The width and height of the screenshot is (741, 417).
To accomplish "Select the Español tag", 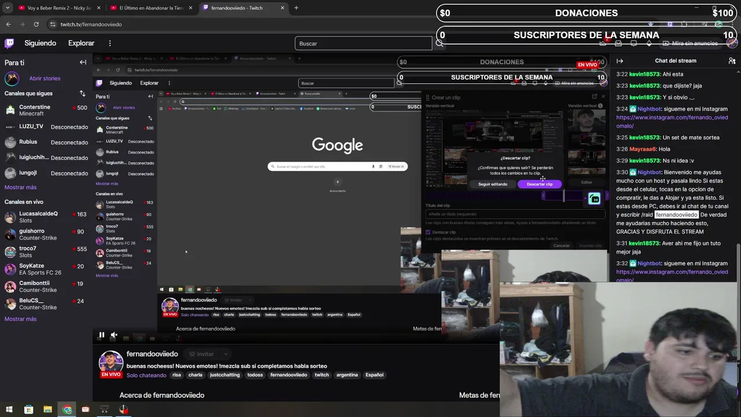I will tap(375, 375).
